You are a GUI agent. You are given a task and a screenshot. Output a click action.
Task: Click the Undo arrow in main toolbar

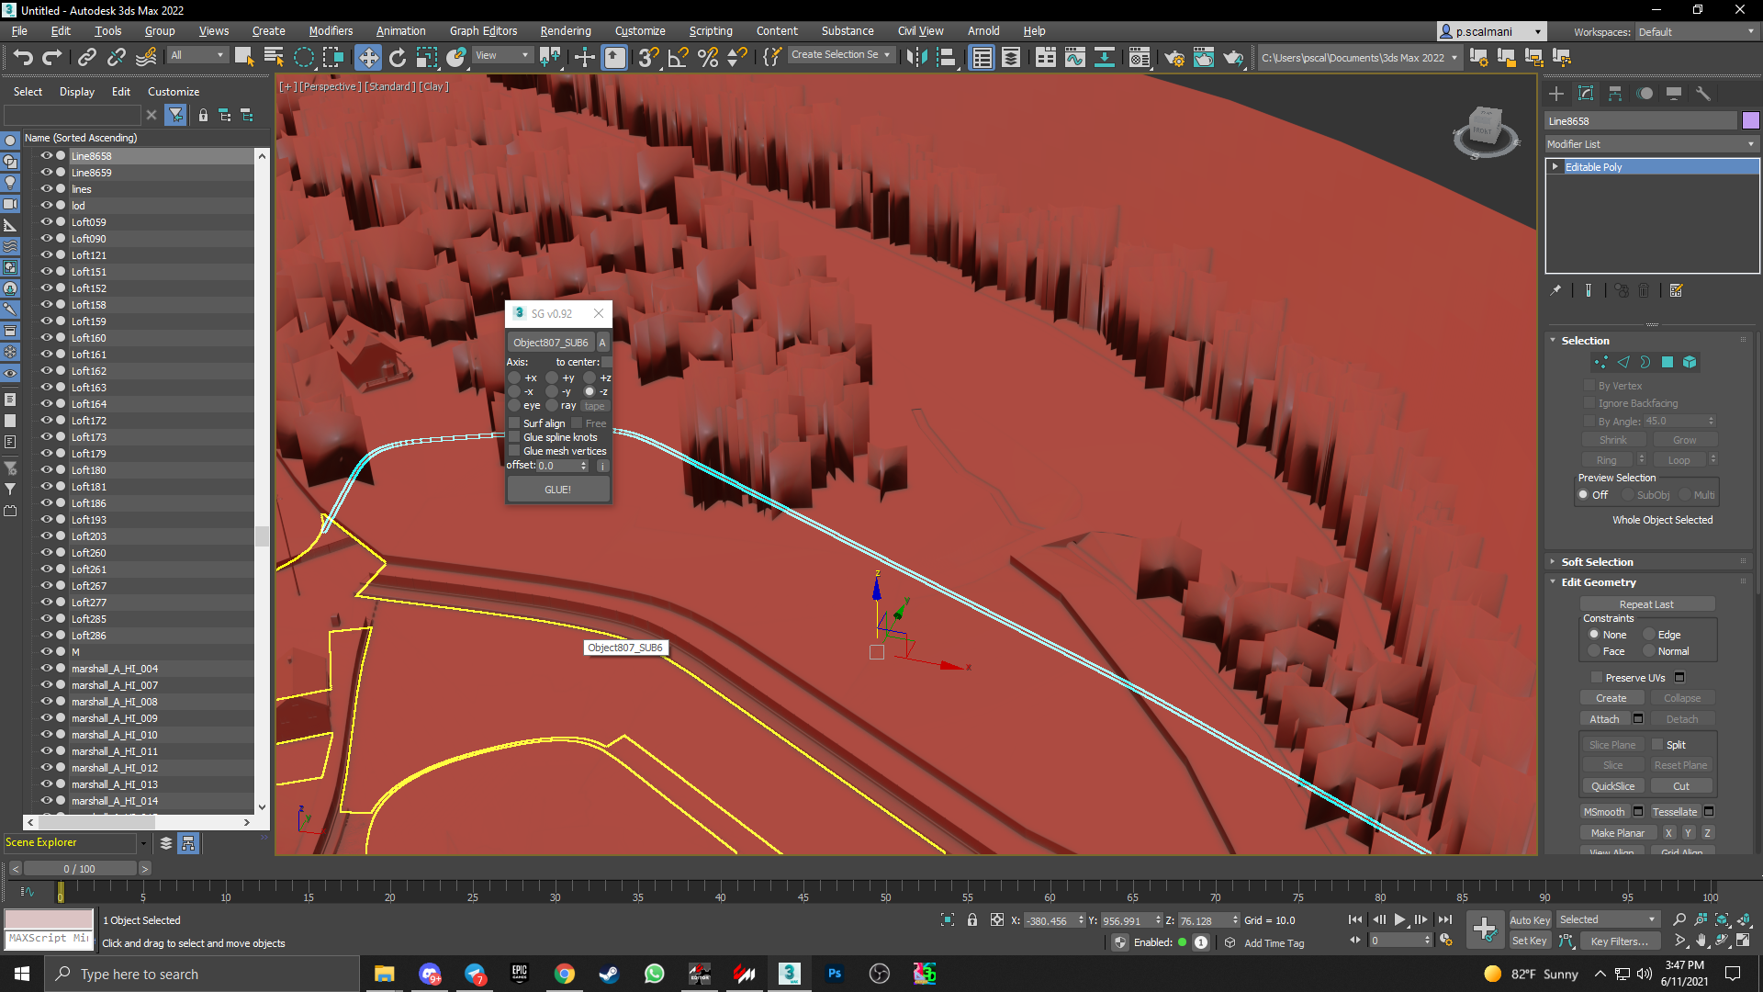point(22,58)
